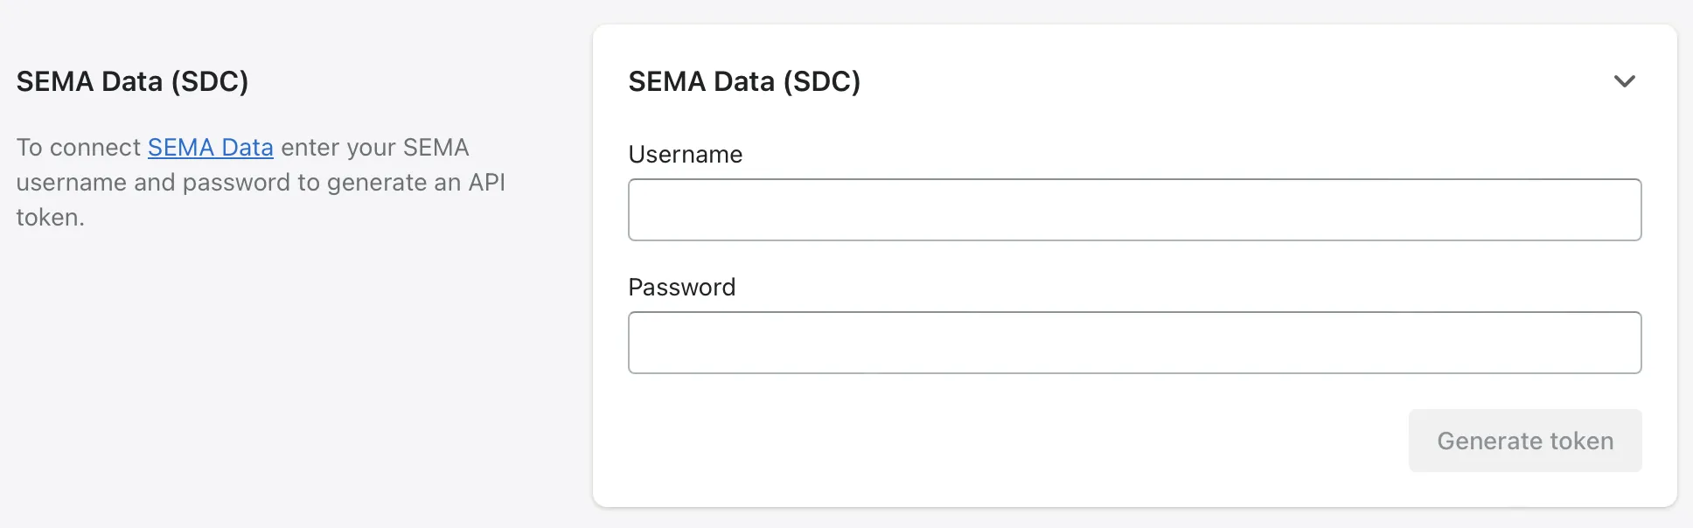This screenshot has width=1693, height=528.
Task: Focus the Password input field
Action: tap(1134, 343)
